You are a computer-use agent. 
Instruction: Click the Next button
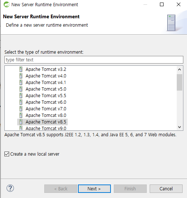[94, 189]
